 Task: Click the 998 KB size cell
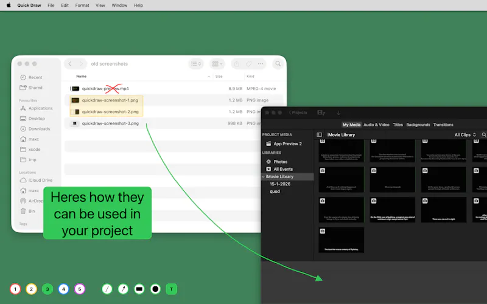235,123
